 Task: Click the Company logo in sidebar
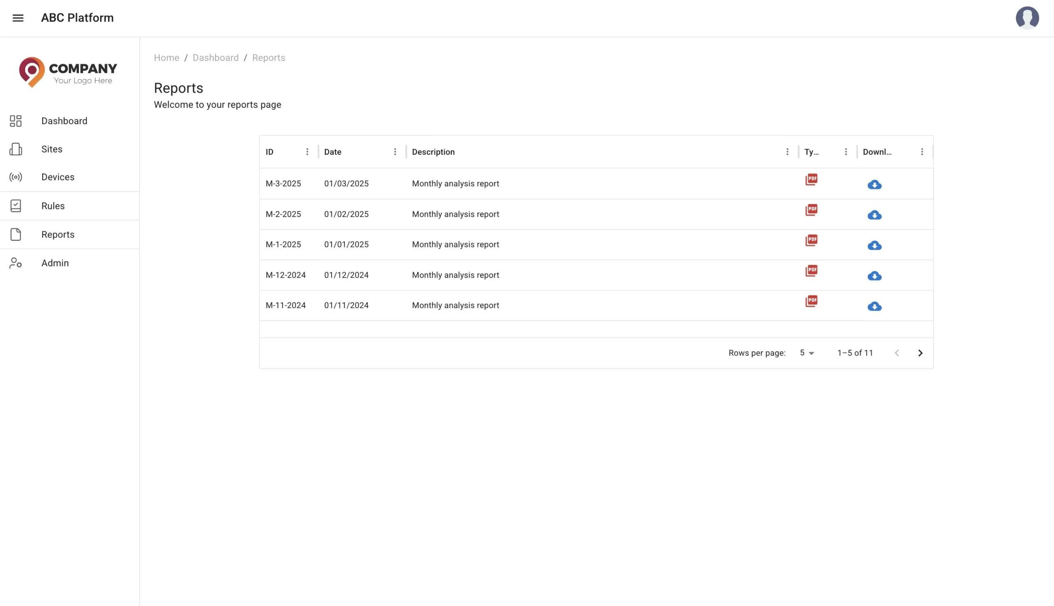click(x=68, y=72)
